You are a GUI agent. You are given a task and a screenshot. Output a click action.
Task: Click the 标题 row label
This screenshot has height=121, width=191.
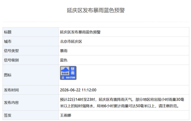pos(8,32)
